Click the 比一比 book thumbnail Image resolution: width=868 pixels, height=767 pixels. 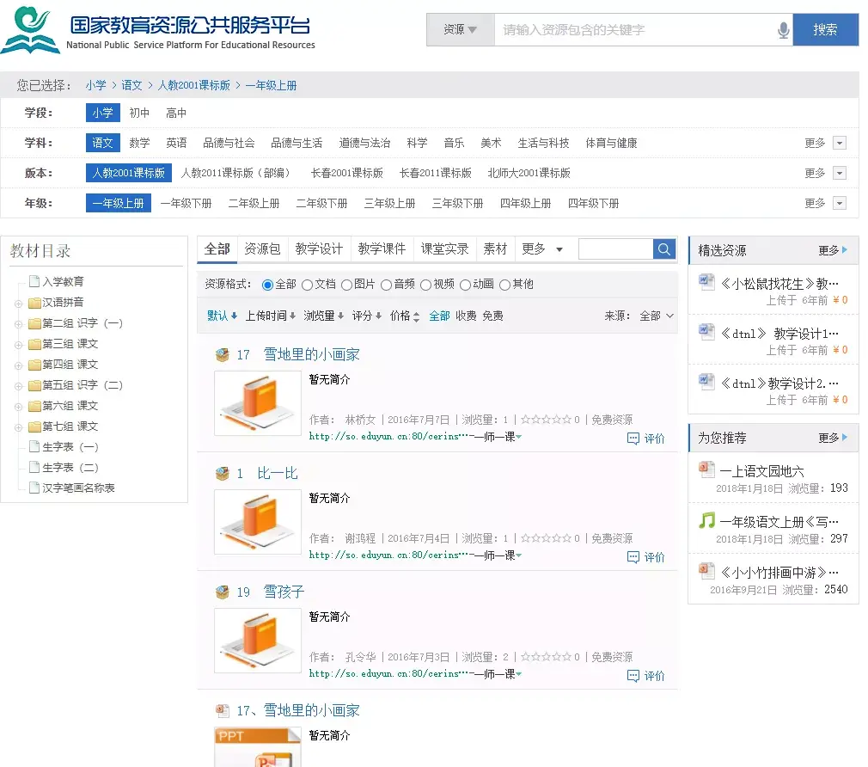(x=257, y=522)
